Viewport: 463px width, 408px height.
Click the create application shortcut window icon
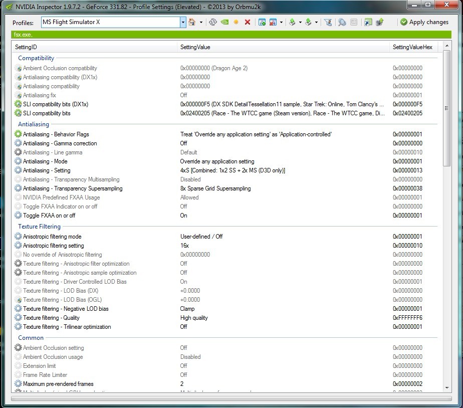coord(368,22)
